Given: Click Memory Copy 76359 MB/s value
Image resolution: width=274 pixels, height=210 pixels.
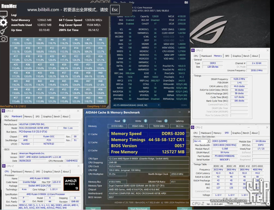Looking at the screenshot, I should point(159,126).
